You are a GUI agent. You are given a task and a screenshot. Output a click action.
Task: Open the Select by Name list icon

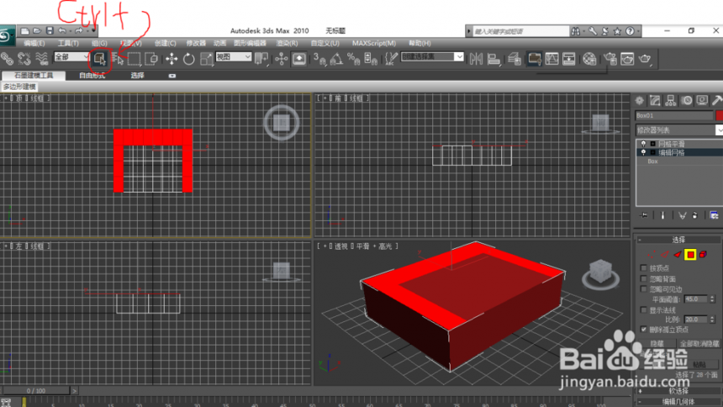[x=117, y=59]
